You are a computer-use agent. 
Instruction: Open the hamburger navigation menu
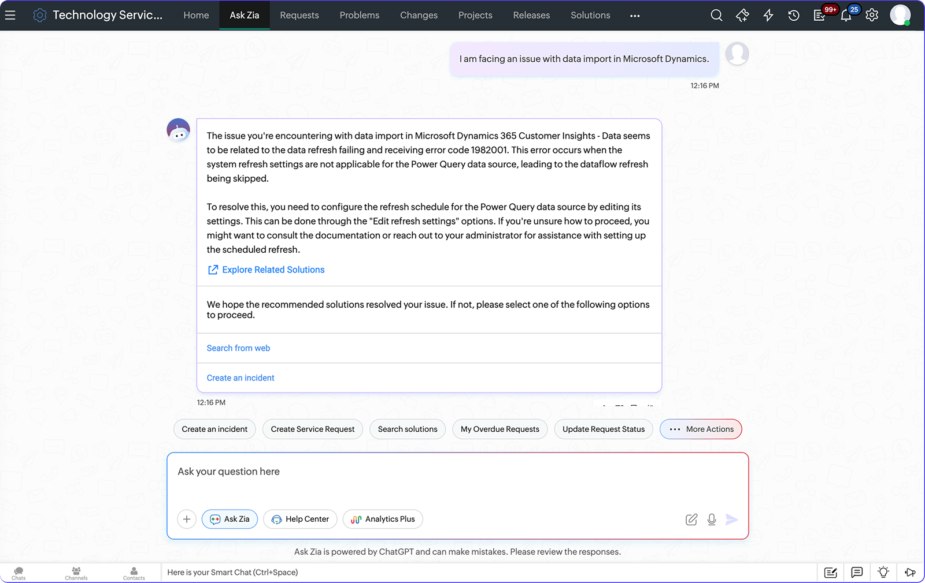pos(10,15)
